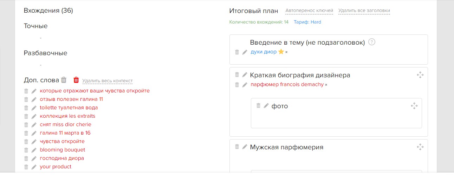Click 'Удалить весь контекст' link
Screen dimensions: 454x175
pos(108,81)
